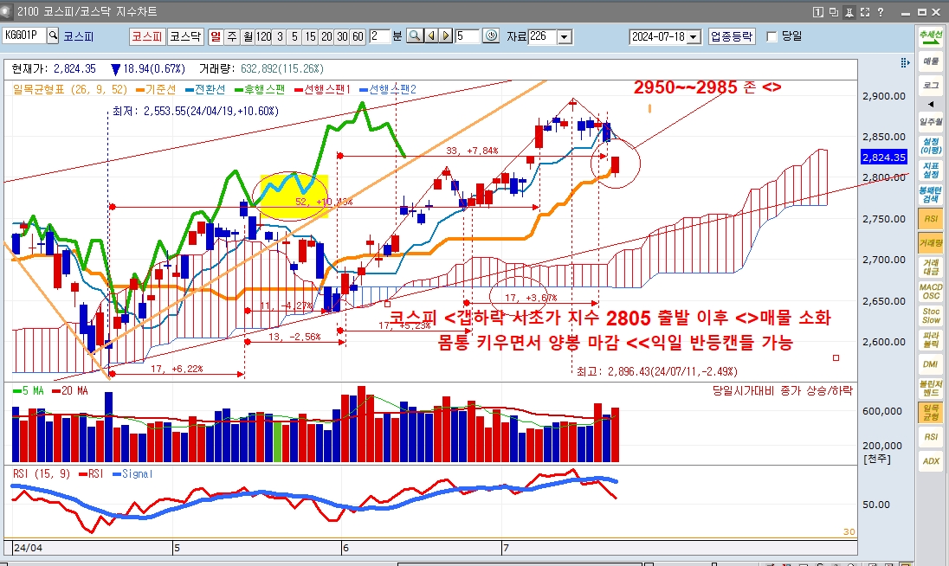
Task: Select 일주월 period sidebar button
Action: pos(931,121)
